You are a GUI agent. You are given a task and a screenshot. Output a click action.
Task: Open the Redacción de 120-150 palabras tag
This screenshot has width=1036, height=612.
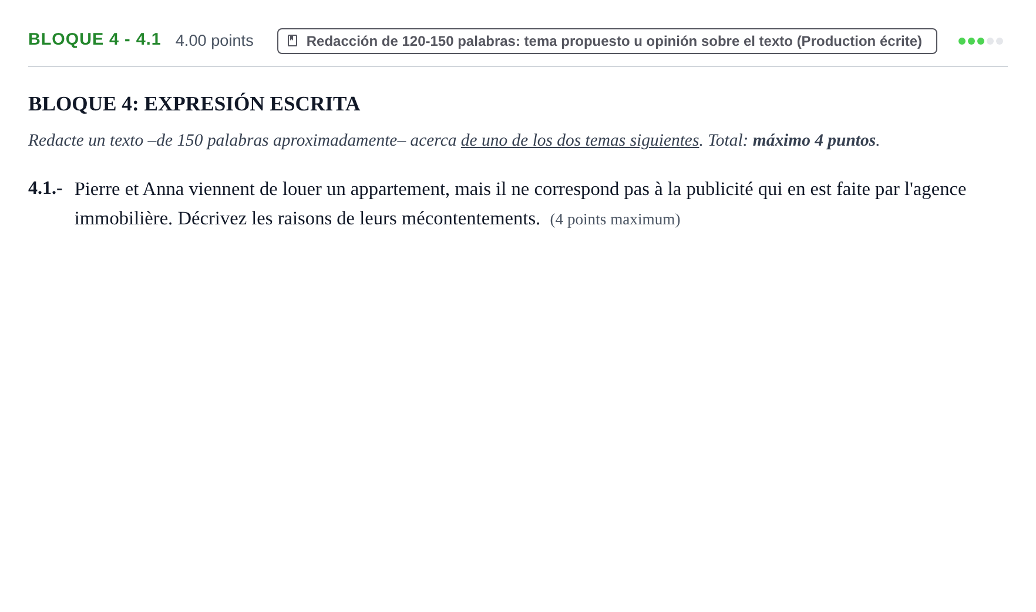click(x=607, y=41)
